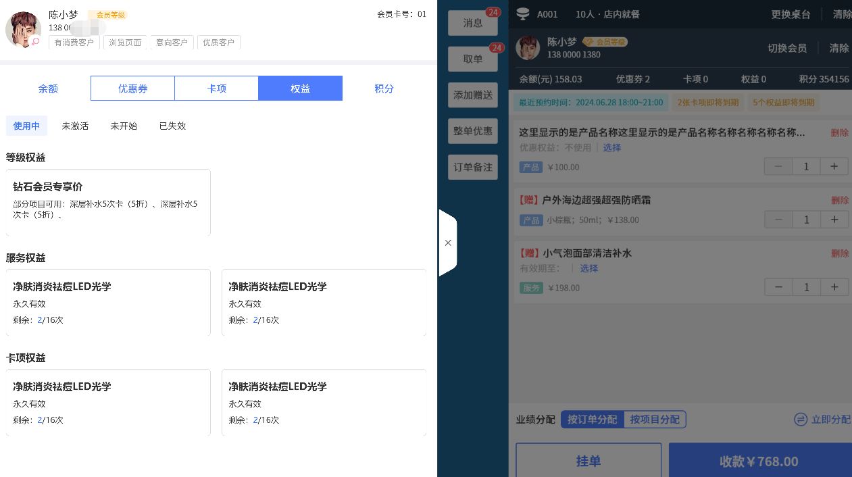
Task: Click the 权益 0 summary
Action: pyautogui.click(x=753, y=79)
